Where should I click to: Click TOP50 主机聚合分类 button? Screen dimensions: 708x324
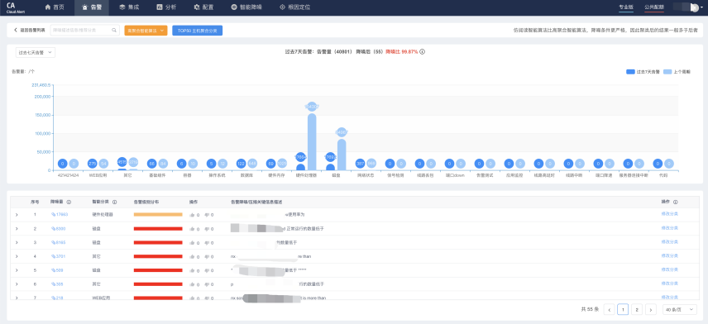(x=198, y=31)
